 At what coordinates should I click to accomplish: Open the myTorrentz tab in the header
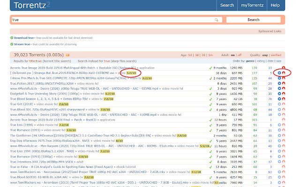(252, 5)
